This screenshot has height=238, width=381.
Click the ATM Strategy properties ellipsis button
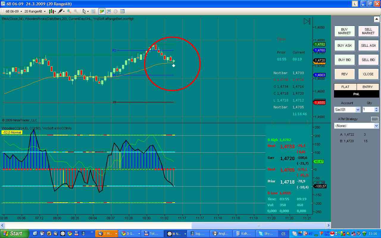375,119
